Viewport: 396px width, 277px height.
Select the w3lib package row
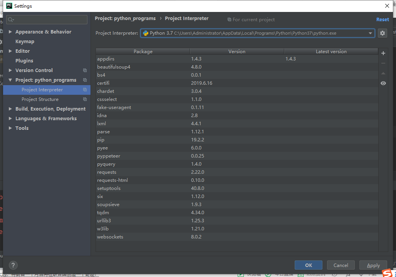[x=237, y=228]
